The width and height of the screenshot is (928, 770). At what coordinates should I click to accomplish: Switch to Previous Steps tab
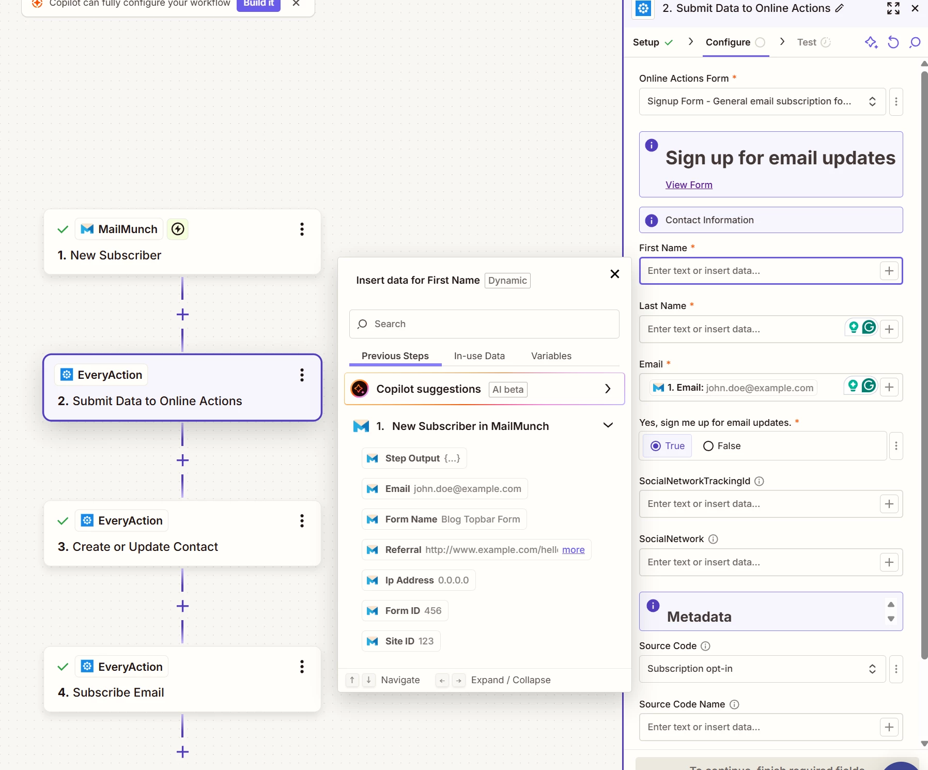(x=395, y=356)
